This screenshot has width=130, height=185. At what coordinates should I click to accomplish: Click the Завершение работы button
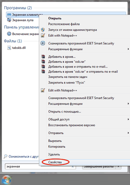99,166
